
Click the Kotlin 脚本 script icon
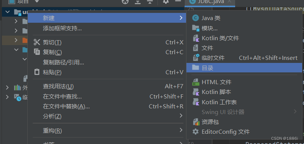click(x=196, y=92)
